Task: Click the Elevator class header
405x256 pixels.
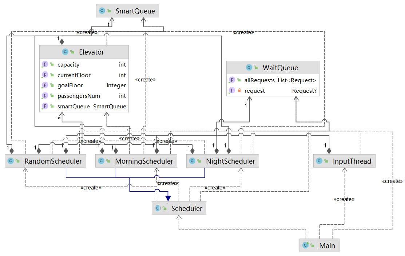Action: (x=84, y=52)
